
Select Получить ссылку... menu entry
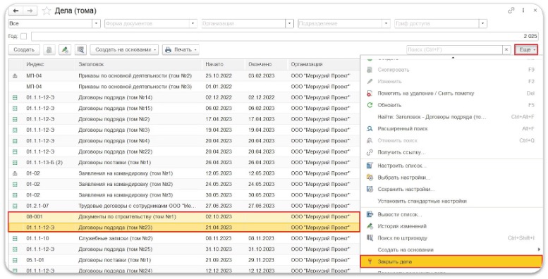451,153
